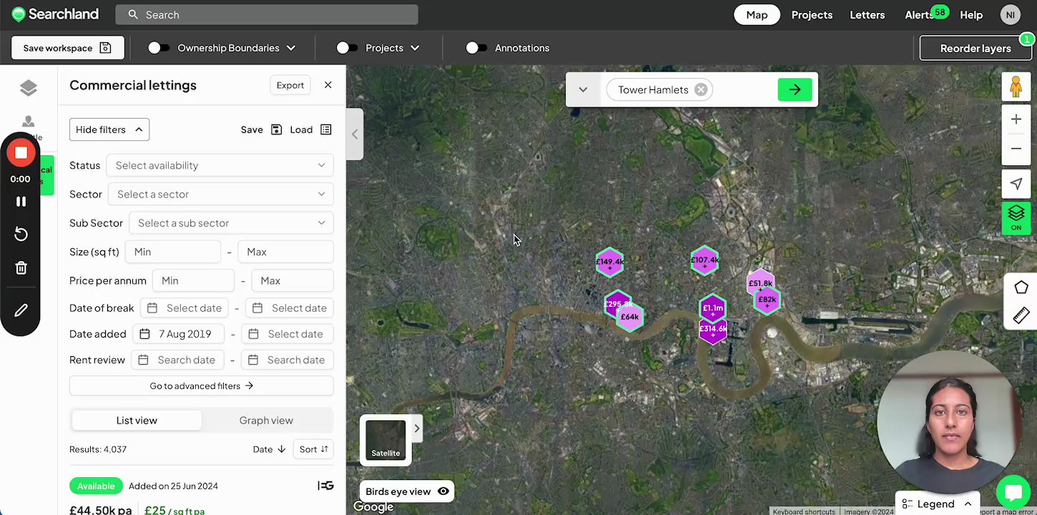Remove the Tower Hamlets search chip
This screenshot has width=1037, height=515.
[x=701, y=89]
